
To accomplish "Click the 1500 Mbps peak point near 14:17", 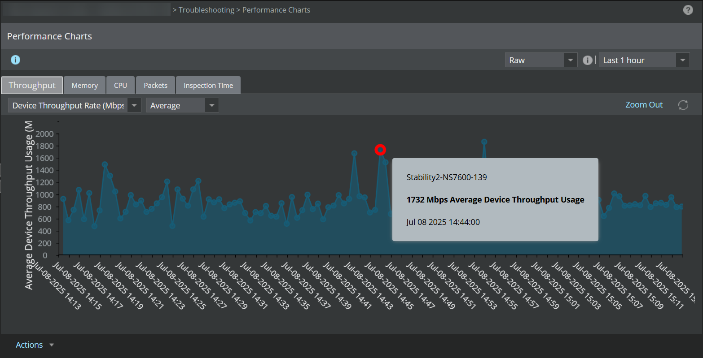I will pyautogui.click(x=105, y=164).
